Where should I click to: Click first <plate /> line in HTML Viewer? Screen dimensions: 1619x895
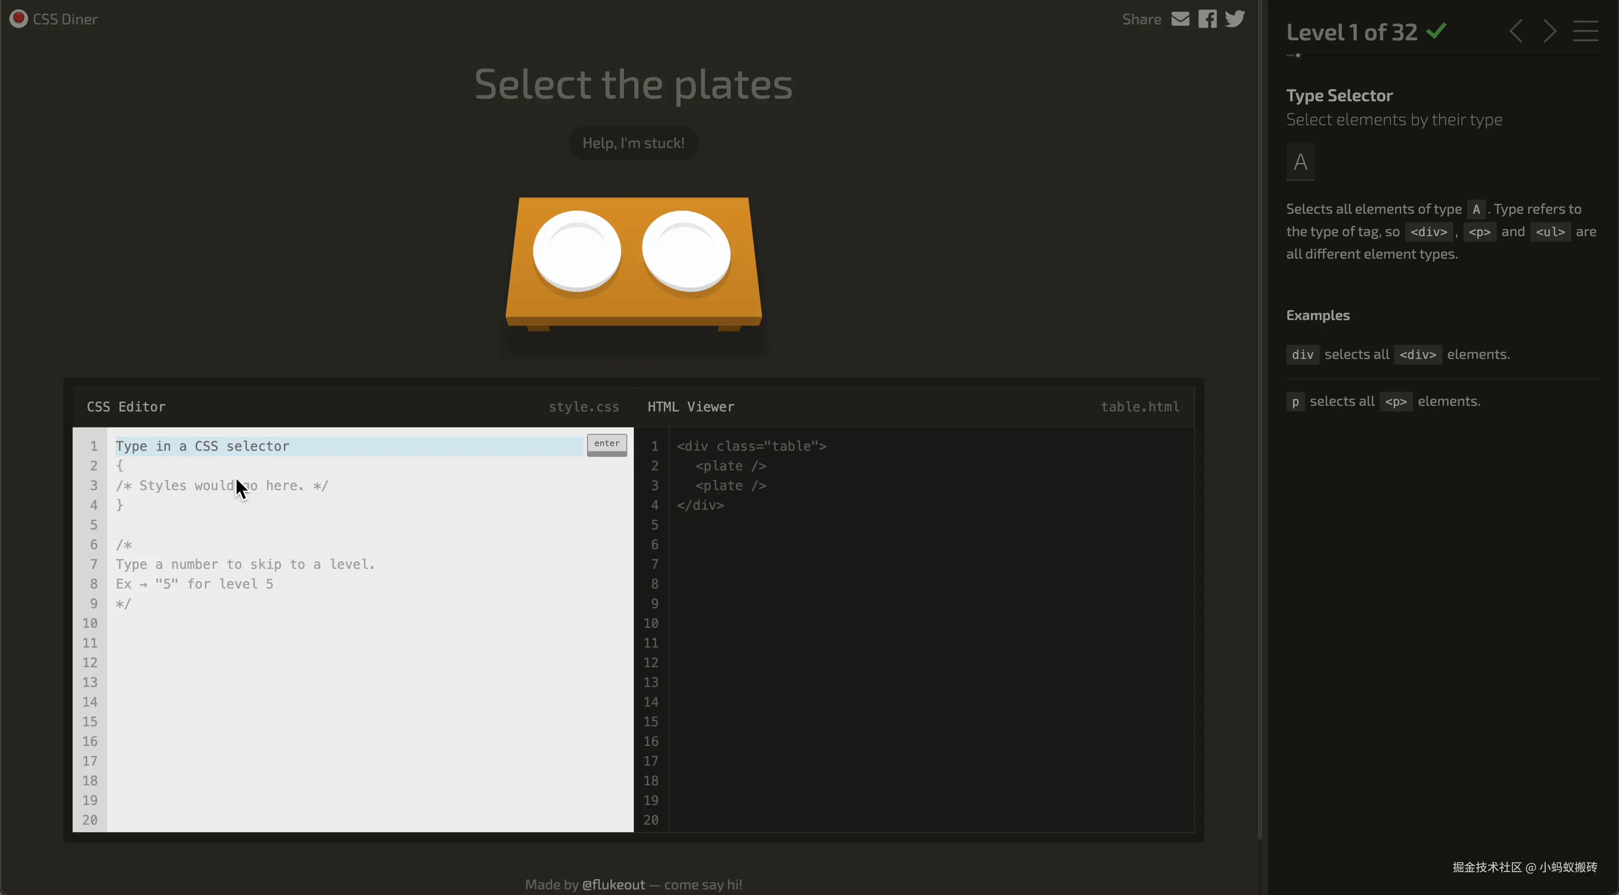(x=730, y=466)
